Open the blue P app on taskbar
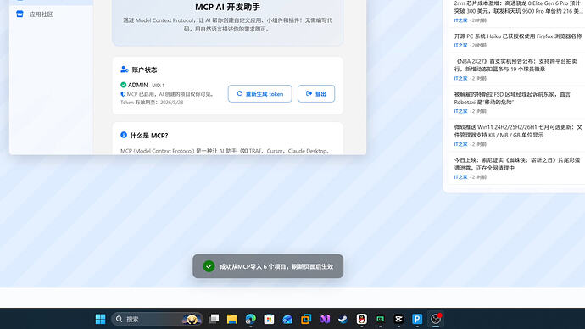 click(417, 319)
